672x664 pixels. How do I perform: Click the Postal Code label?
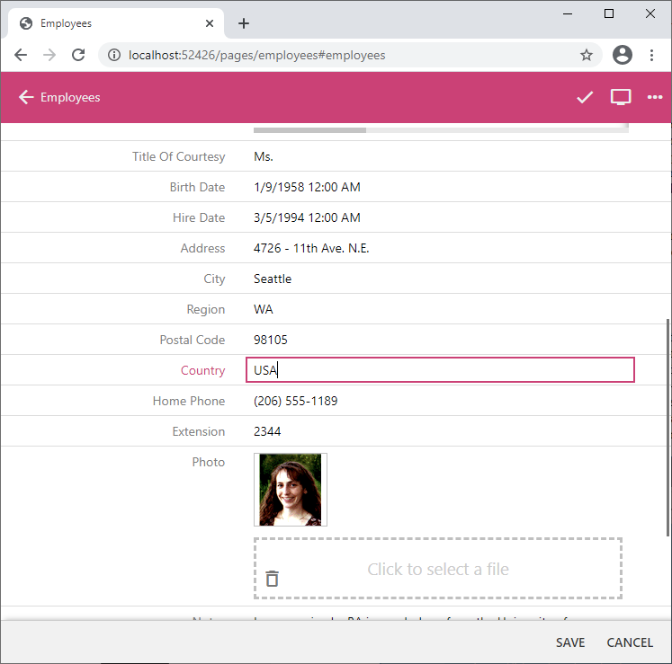tap(192, 340)
